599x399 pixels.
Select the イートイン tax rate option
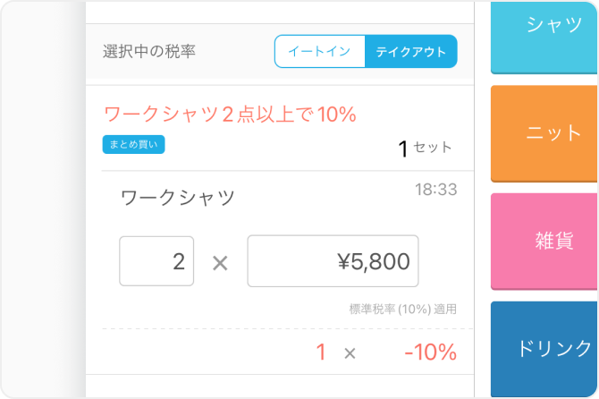[320, 52]
